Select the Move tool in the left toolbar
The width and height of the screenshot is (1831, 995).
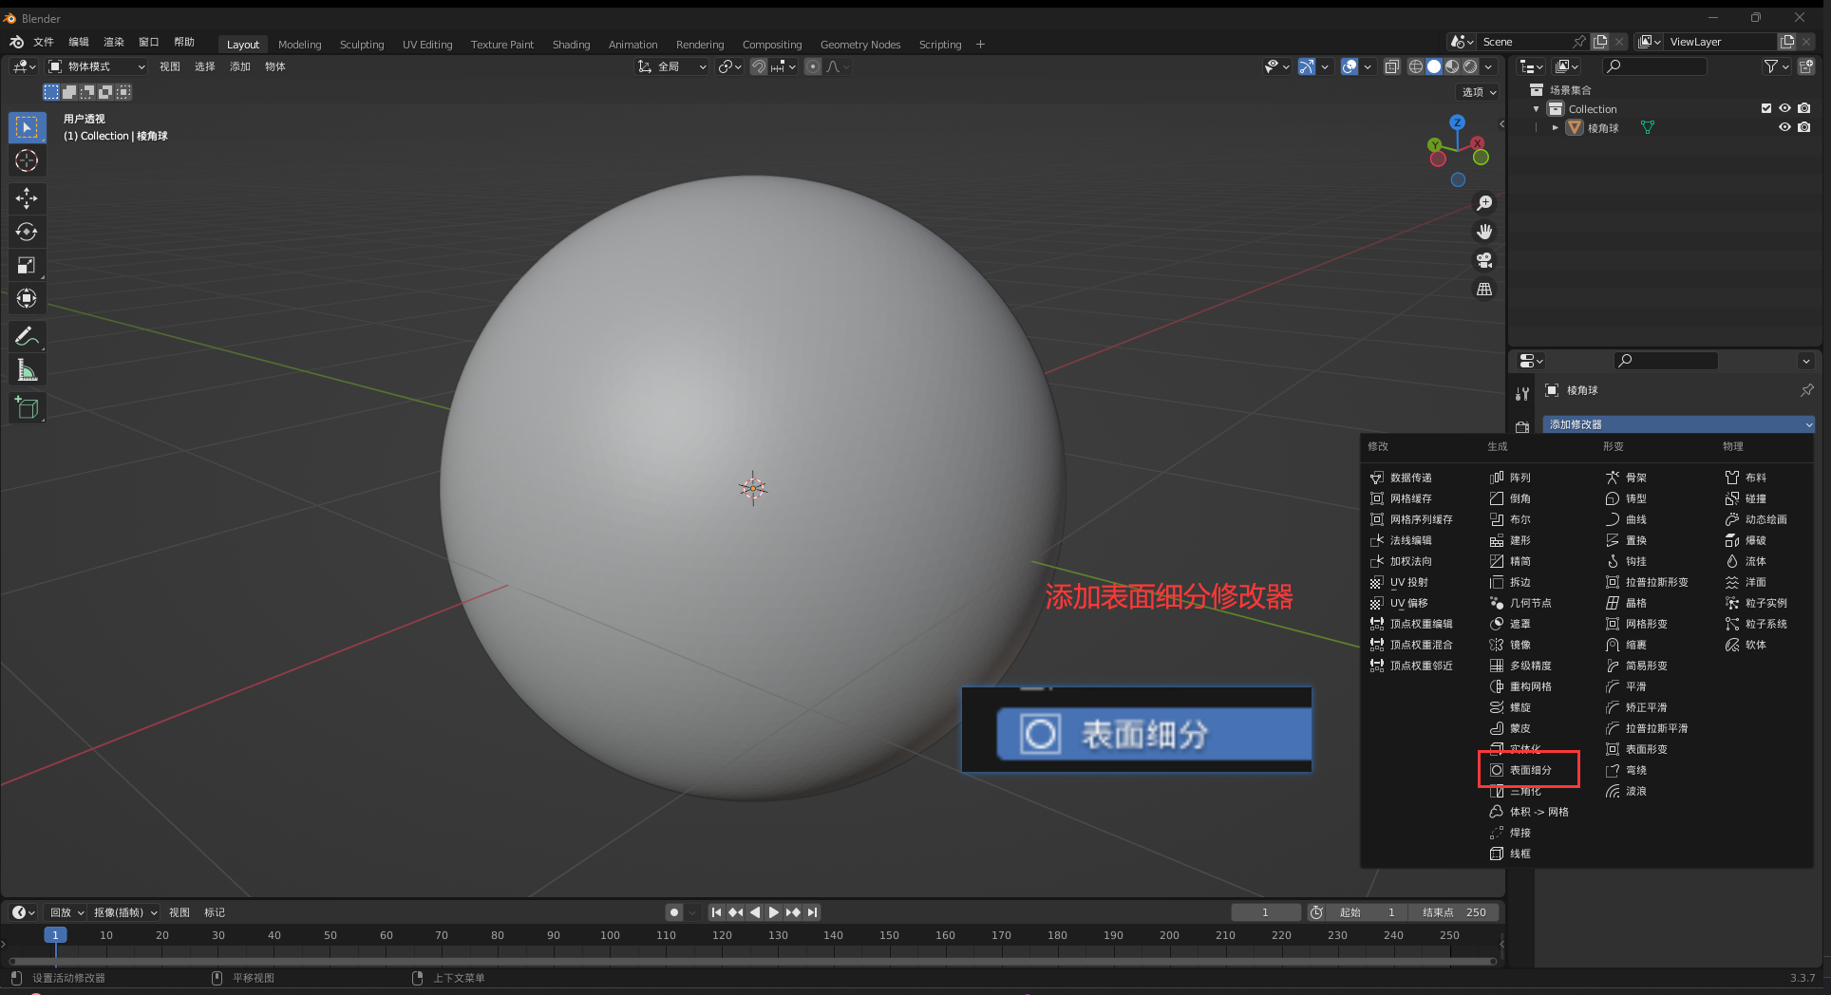click(x=27, y=197)
